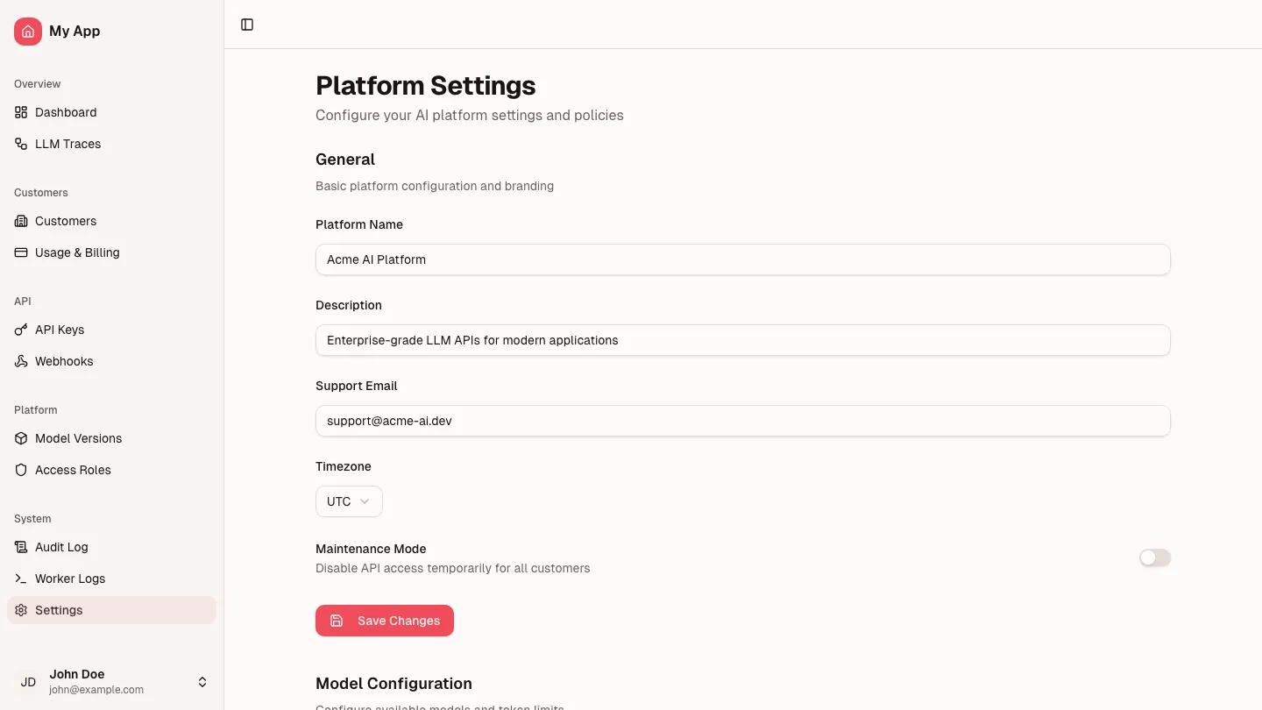Open the UTC timezone selector chevron
This screenshot has height=710, width=1262.
pos(365,501)
